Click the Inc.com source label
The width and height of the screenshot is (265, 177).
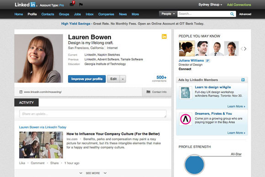pos(72,139)
